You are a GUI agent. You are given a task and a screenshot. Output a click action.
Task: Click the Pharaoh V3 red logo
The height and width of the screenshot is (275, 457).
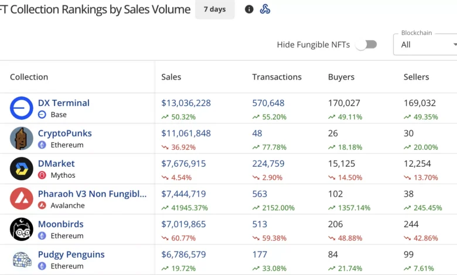pos(22,199)
